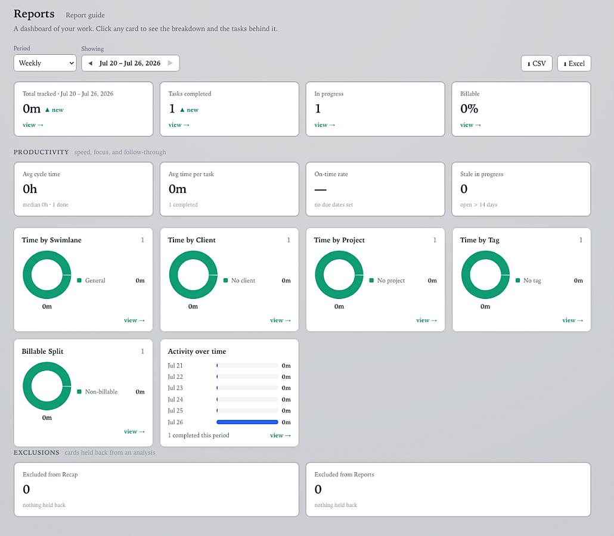Open view link in Activity over time
Screen dimensions: 614x536
point(280,435)
